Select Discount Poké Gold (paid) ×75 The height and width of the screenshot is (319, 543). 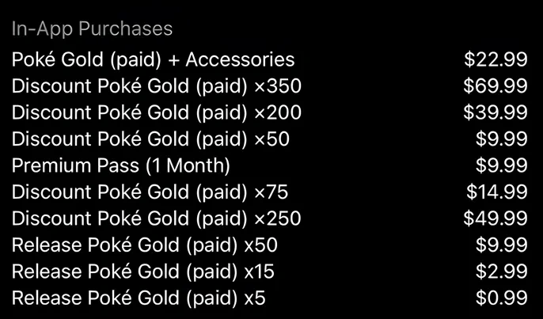150,192
